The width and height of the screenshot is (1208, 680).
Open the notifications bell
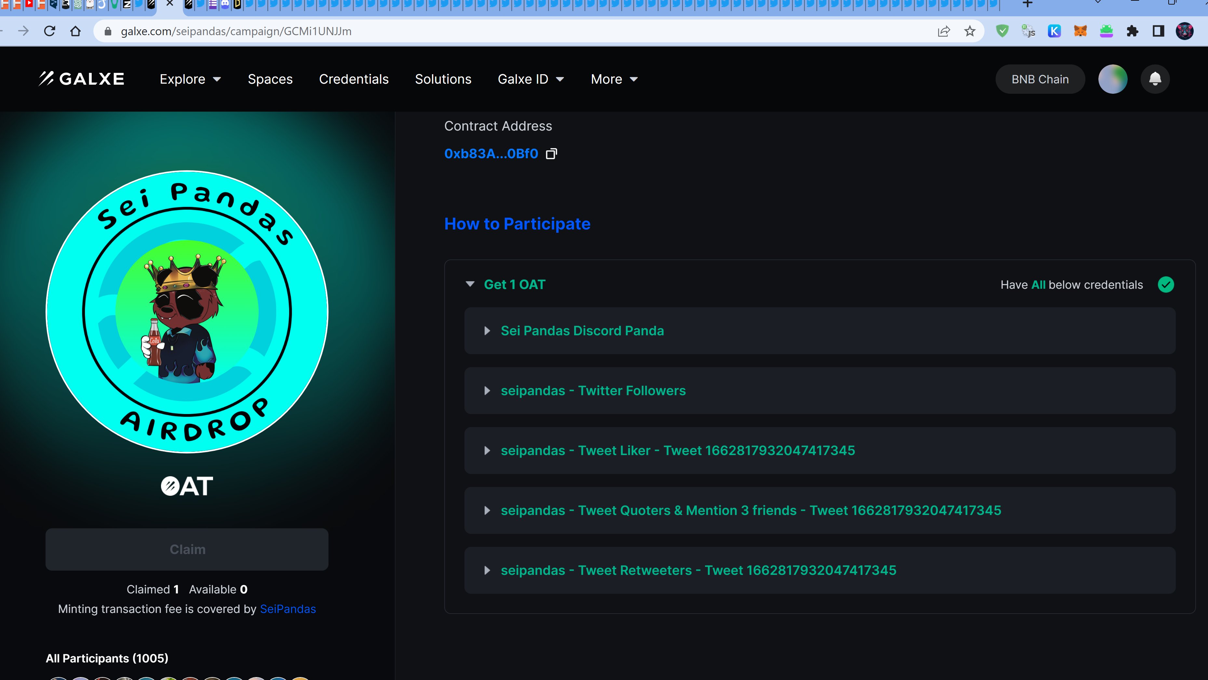[x=1155, y=79]
